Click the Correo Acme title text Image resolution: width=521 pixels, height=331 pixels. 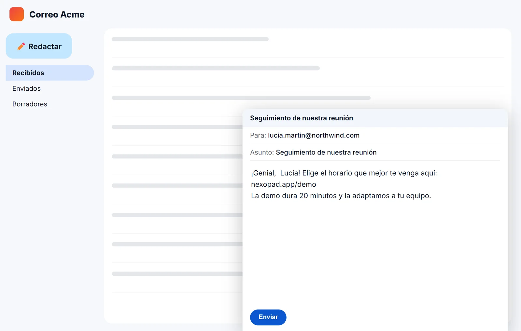pyautogui.click(x=57, y=15)
